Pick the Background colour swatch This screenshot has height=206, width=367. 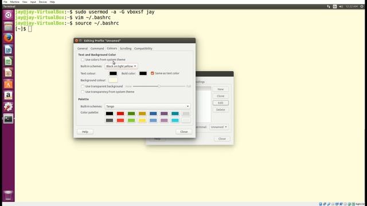[x=113, y=80]
